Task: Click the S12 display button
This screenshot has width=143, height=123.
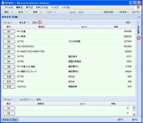Action: pos(9,87)
